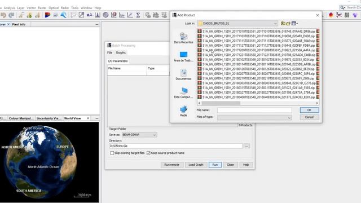This screenshot has width=361, height=203.
Task: Open the view menu icon in Add Product
Action: [x=294, y=24]
